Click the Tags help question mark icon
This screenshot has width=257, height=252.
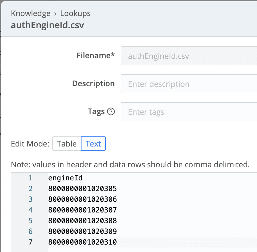[111, 112]
